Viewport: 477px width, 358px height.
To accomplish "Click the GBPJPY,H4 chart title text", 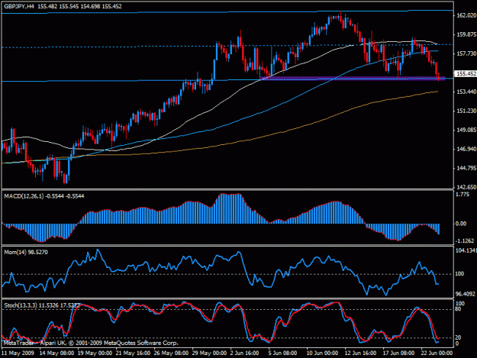I will coord(19,6).
